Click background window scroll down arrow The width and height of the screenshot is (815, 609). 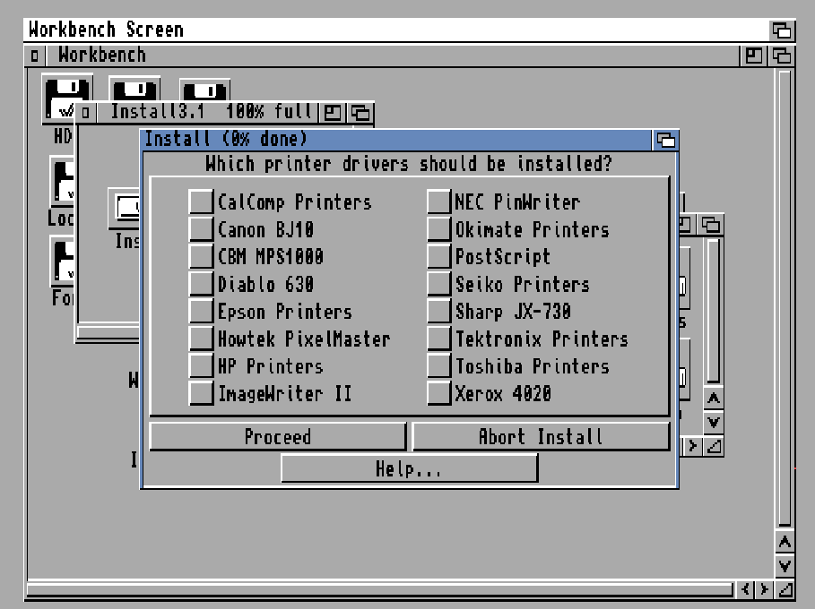click(x=714, y=422)
